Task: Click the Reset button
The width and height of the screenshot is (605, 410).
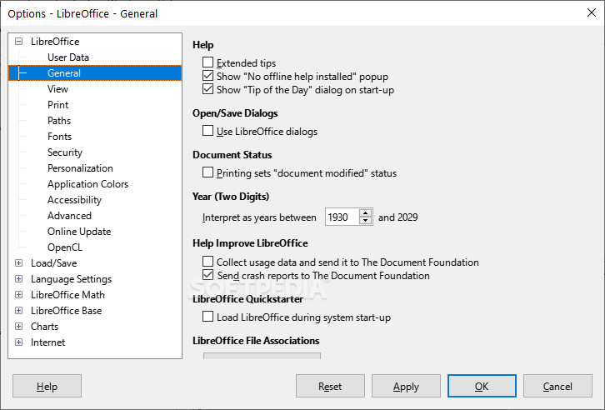Action: point(330,386)
